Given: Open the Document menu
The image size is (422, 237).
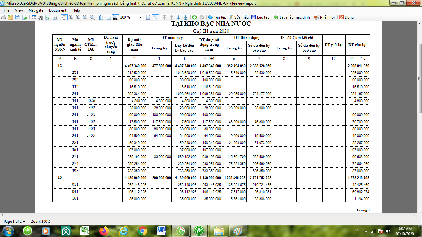Looking at the screenshot, I should 58,10.
